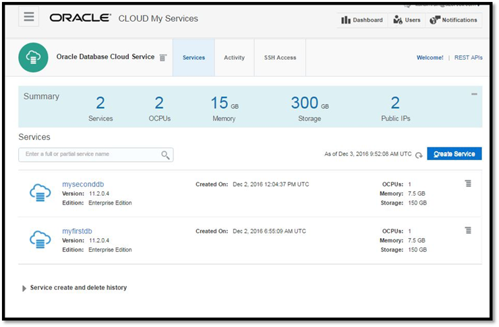
Task: Switch to the Services tab
Action: tap(194, 57)
